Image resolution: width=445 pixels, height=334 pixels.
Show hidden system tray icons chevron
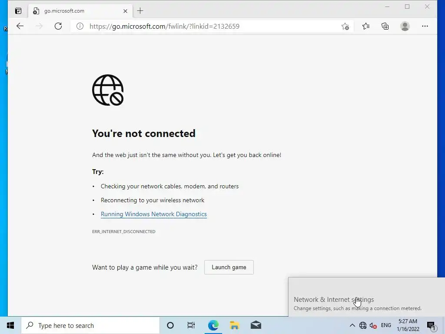pyautogui.click(x=352, y=325)
